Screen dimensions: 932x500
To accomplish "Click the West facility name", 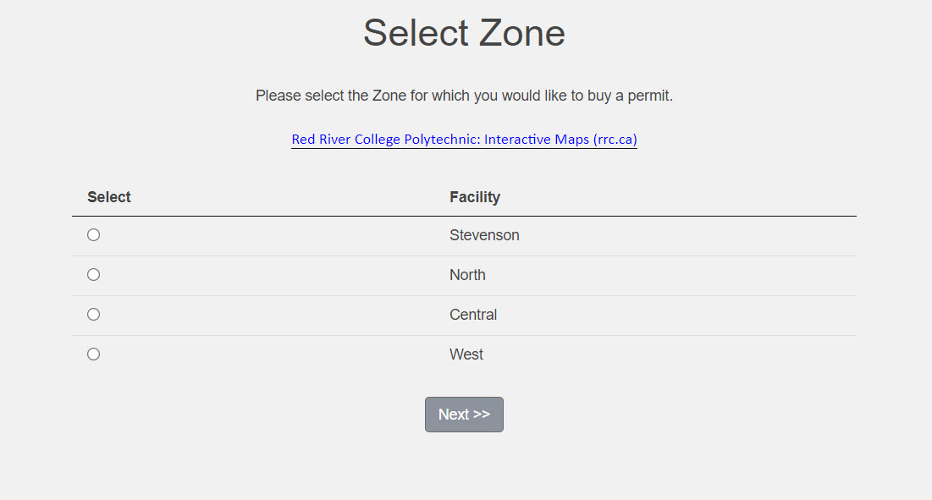I will pyautogui.click(x=466, y=354).
